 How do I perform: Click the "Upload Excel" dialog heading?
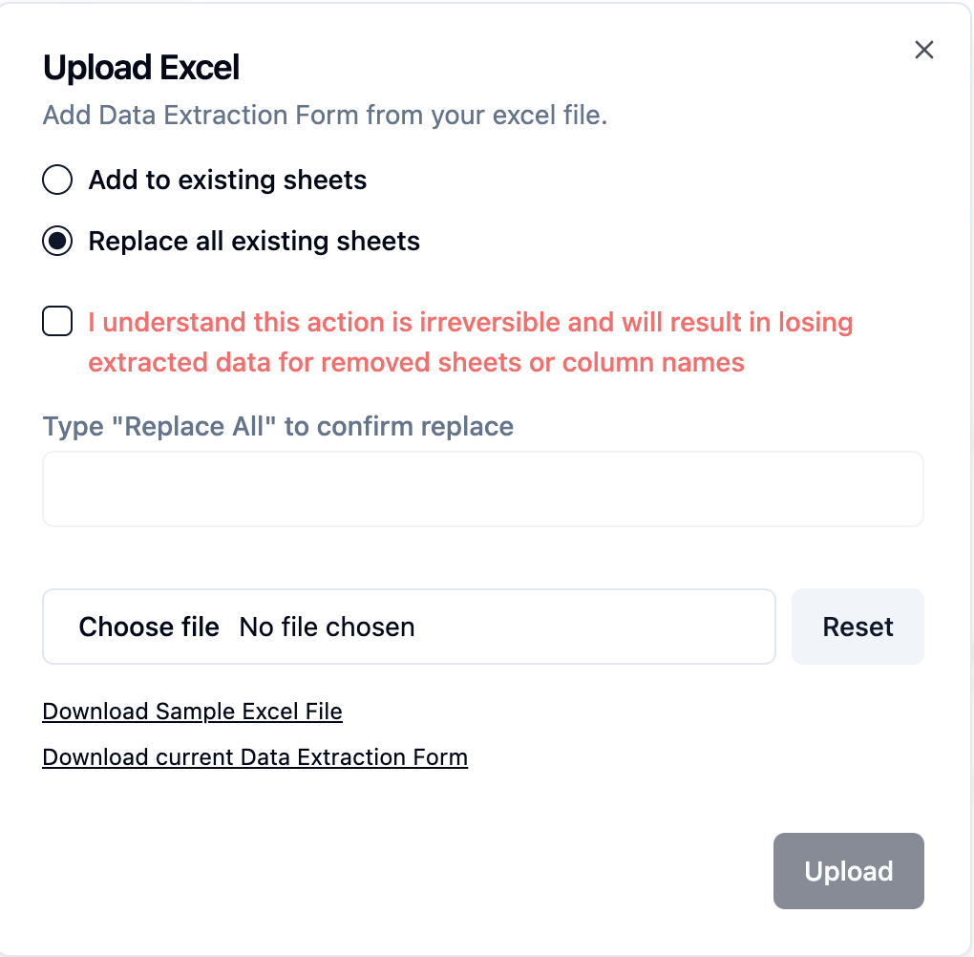point(141,68)
